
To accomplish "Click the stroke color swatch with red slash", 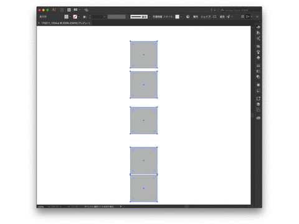I will [x=75, y=17].
